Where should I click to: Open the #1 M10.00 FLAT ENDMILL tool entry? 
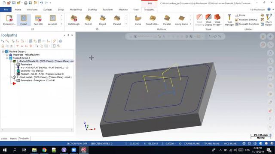[45, 68]
